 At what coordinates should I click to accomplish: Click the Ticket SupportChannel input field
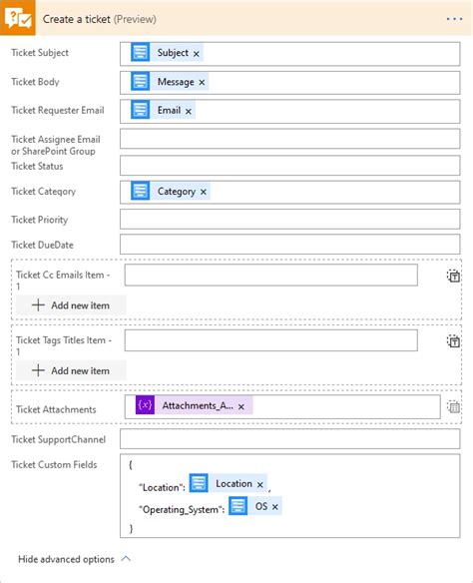pos(289,438)
